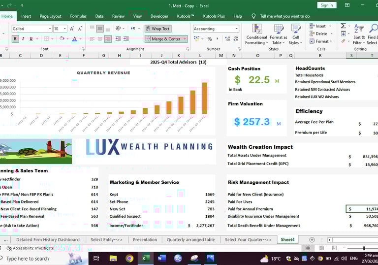378x265 pixels.
Task: Select column F header
Action: [84, 56]
